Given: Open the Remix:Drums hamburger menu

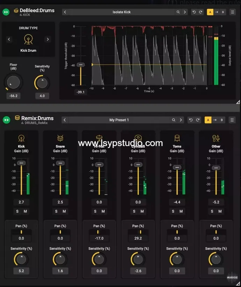Looking at the screenshot, I should point(232,120).
